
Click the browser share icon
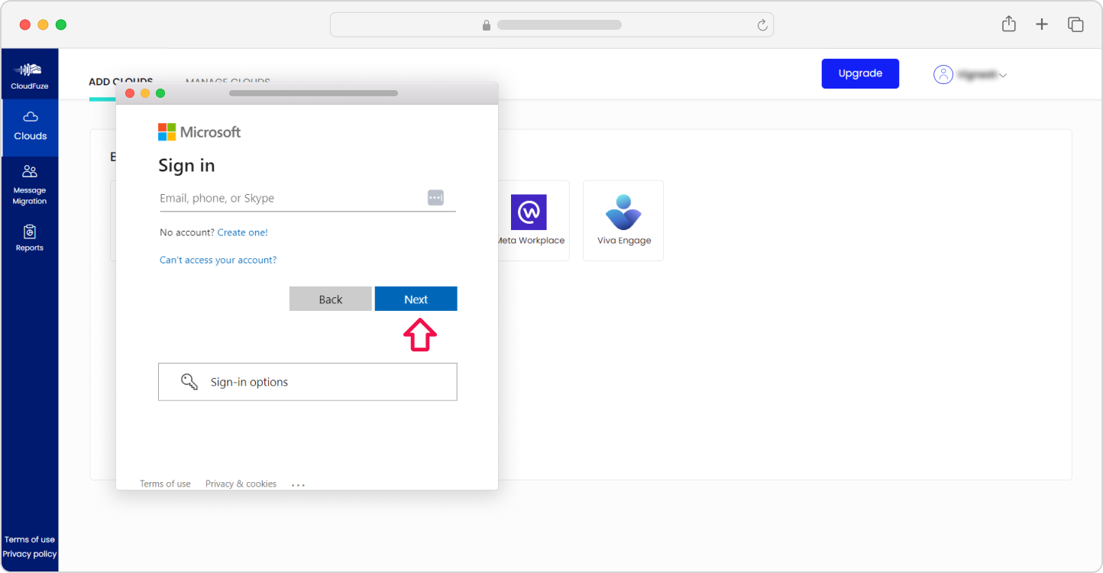click(1008, 24)
